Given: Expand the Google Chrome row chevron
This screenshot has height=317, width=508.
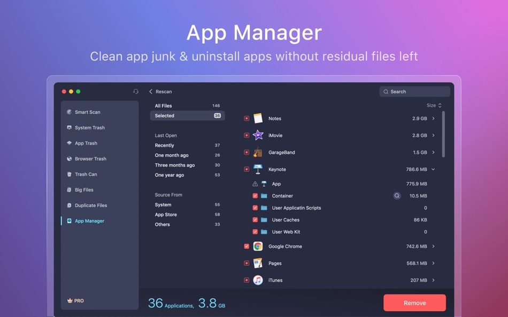Looking at the screenshot, I should (434, 247).
